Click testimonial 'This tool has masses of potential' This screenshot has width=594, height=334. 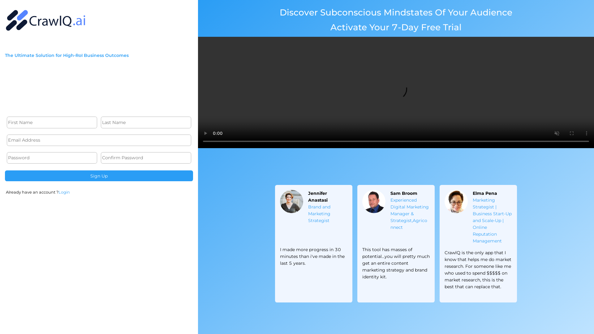[x=396, y=263]
